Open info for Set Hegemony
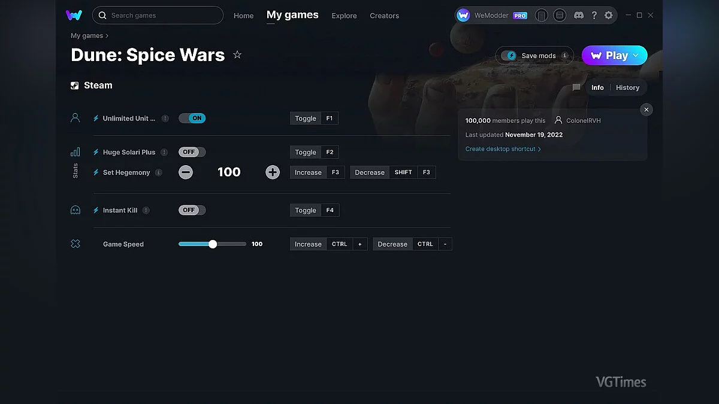 click(159, 172)
